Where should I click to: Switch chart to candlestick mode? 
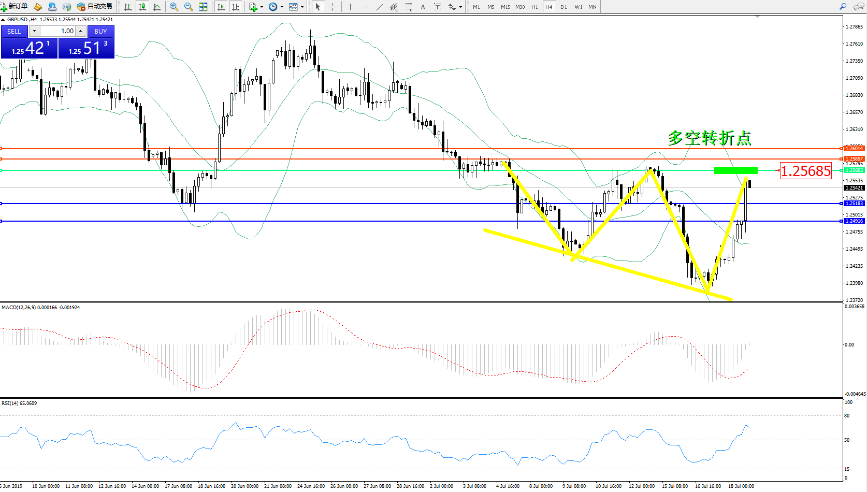142,7
